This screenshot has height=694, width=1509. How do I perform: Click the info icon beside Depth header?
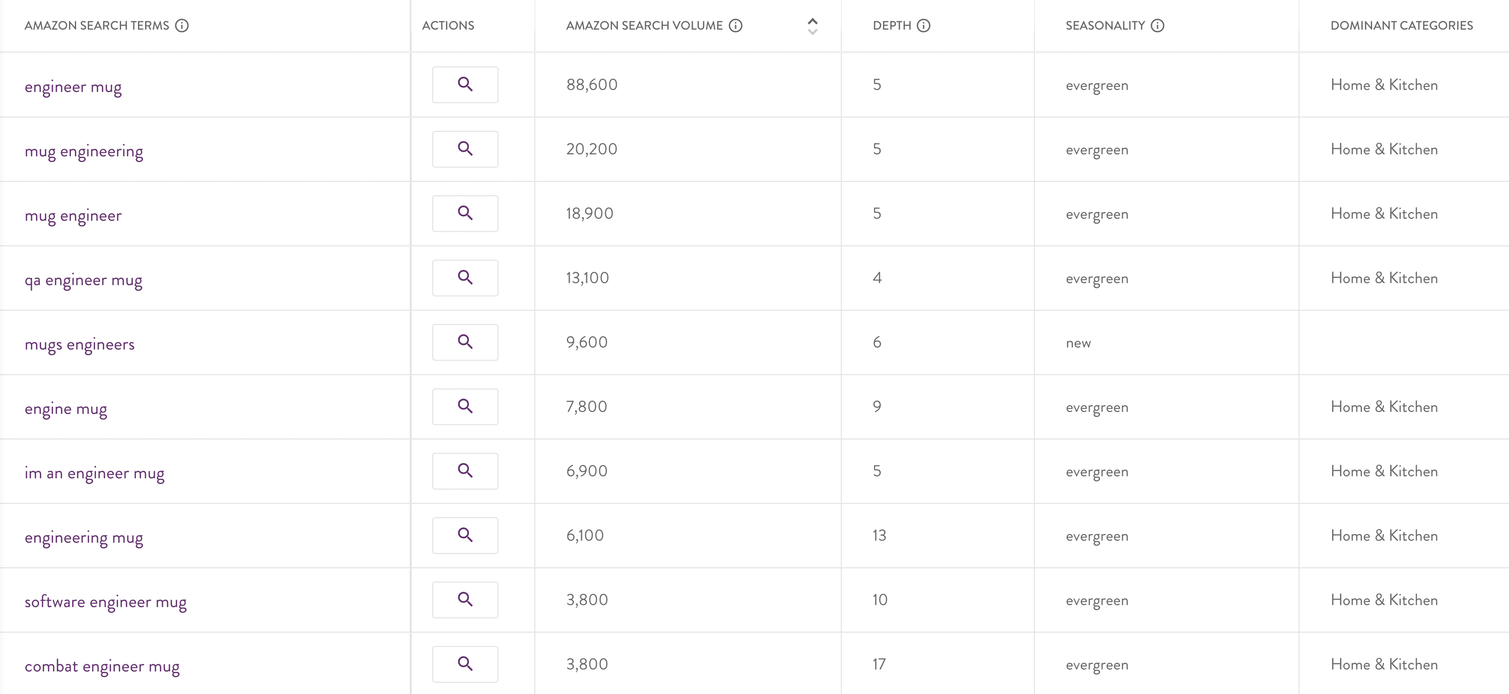point(924,25)
